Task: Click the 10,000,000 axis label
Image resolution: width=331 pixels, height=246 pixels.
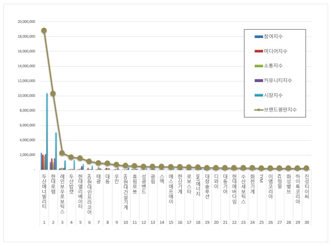Action: coord(26,95)
